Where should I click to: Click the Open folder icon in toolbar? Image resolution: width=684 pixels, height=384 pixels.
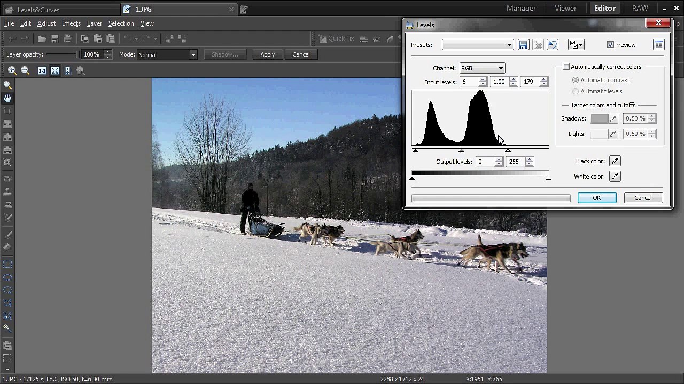coord(42,38)
